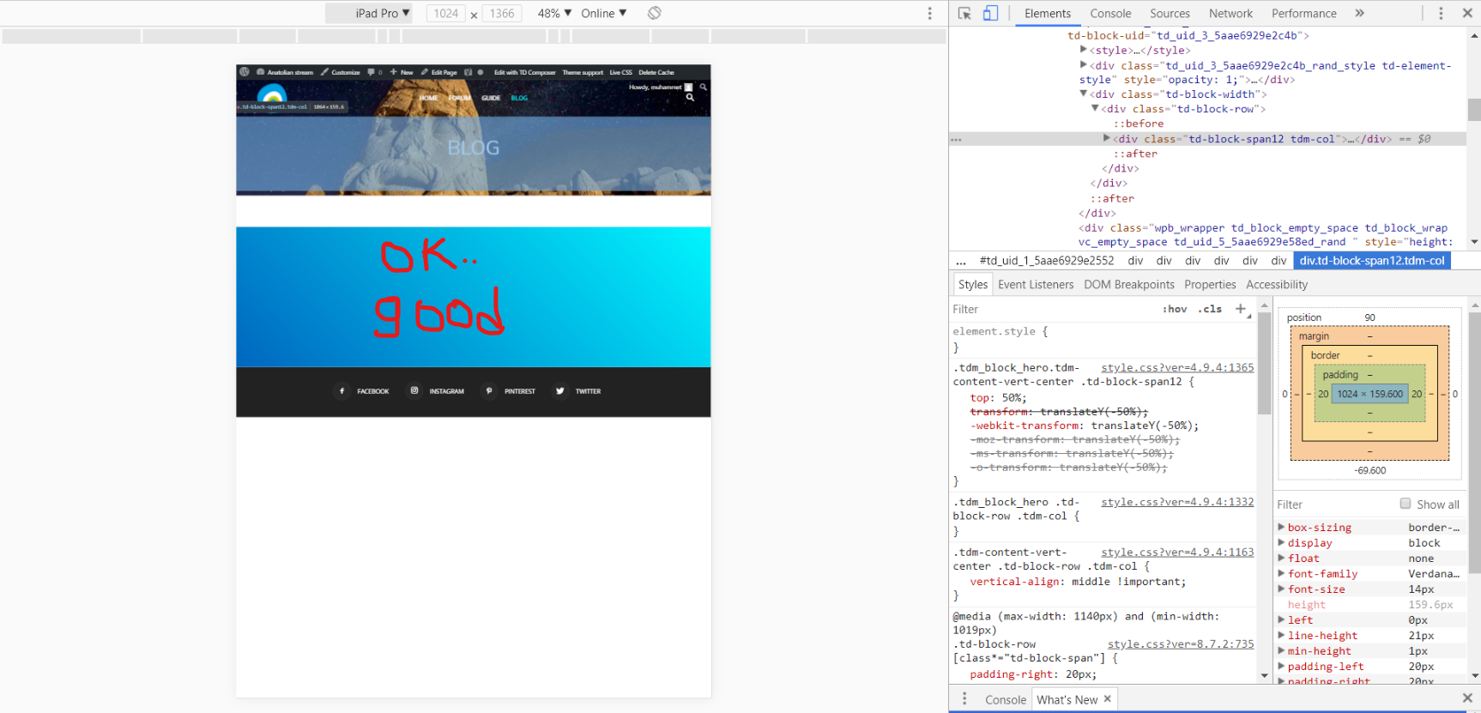Click the Facebook icon in page footer
Screen dimensions: 1481x713
[x=342, y=391]
